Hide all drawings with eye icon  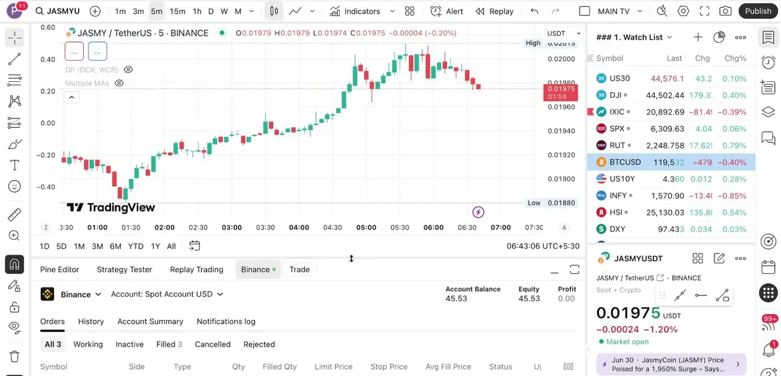coord(15,328)
